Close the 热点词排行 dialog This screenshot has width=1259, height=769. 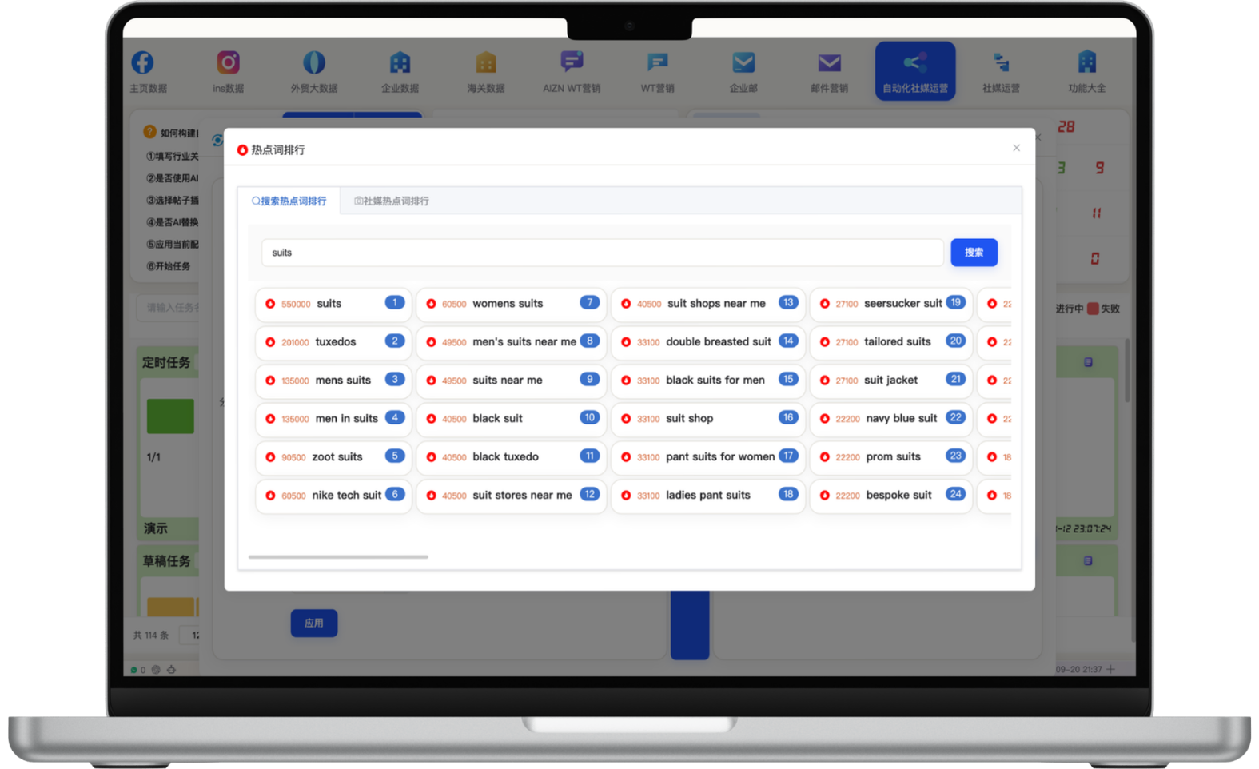tap(1016, 148)
